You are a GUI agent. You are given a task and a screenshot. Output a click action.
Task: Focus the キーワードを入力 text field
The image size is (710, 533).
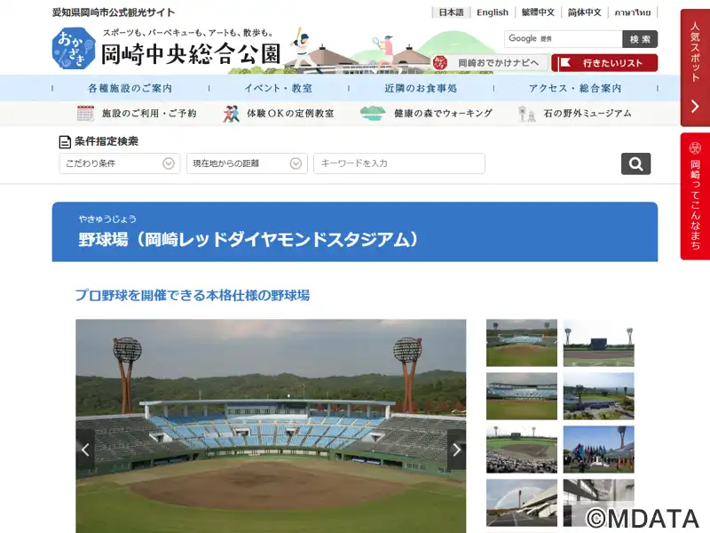coord(398,163)
